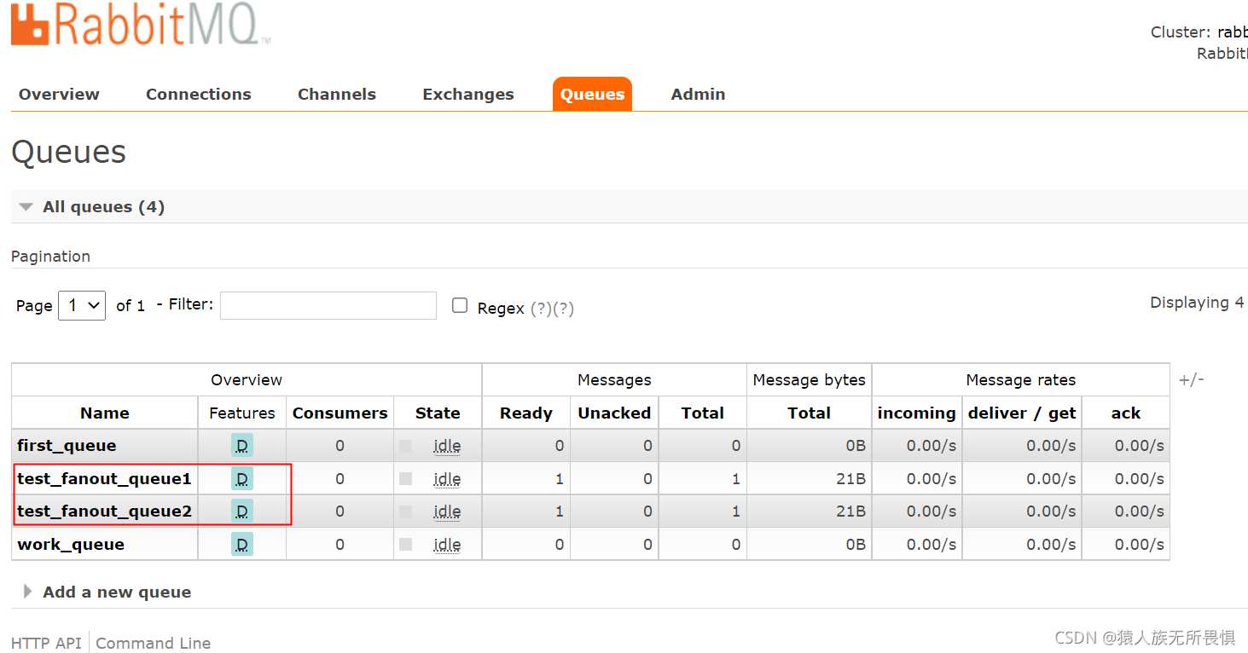Screen dimensions: 1248x653
Task: Click the D feature badge for first_queue
Action: (x=242, y=446)
